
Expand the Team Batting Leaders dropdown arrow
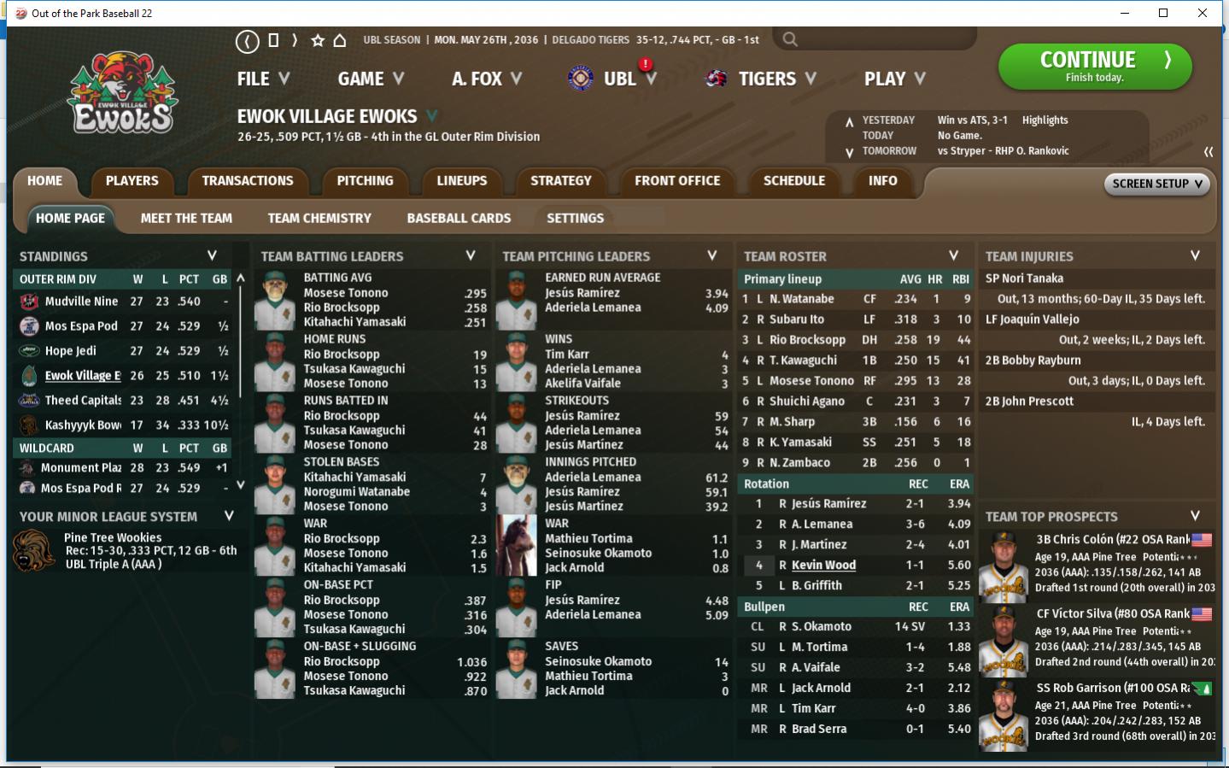[x=471, y=255]
